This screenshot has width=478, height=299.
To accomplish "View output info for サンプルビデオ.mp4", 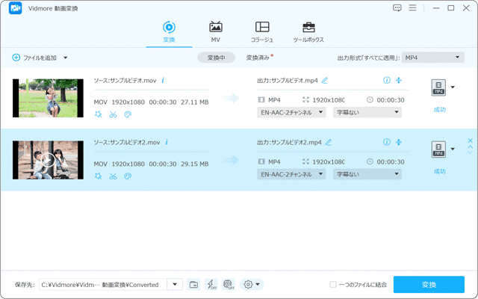I will coord(387,80).
